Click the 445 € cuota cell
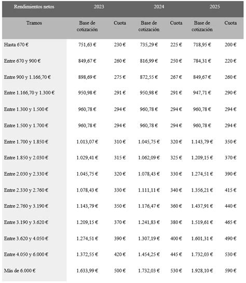Image resolution: width=246 pixels, height=283 pixels. coord(176,254)
